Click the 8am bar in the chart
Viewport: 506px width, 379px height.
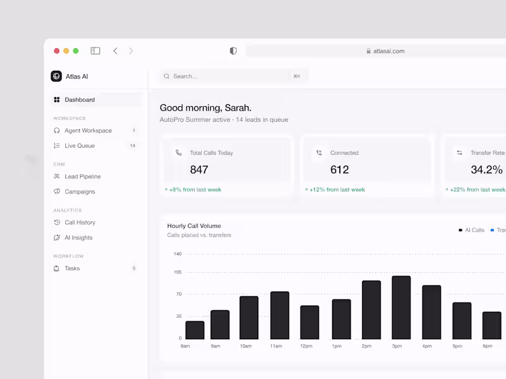[195, 330]
